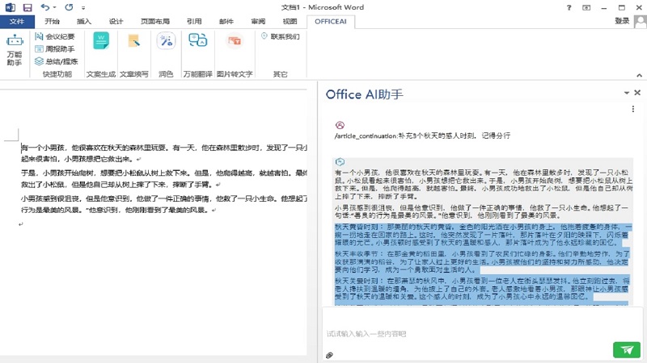Launch the 文章续写 article continuation tool
The image size is (647, 363).
[133, 42]
